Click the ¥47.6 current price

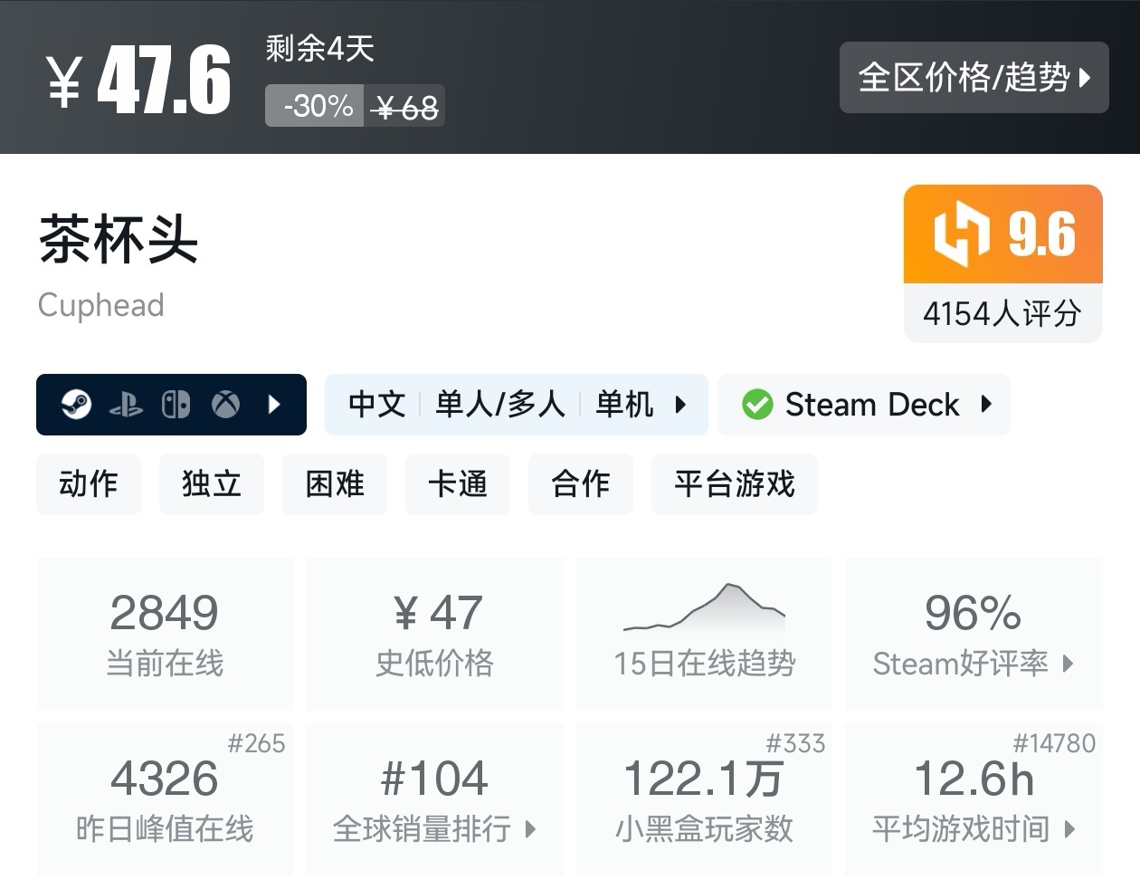coord(138,80)
